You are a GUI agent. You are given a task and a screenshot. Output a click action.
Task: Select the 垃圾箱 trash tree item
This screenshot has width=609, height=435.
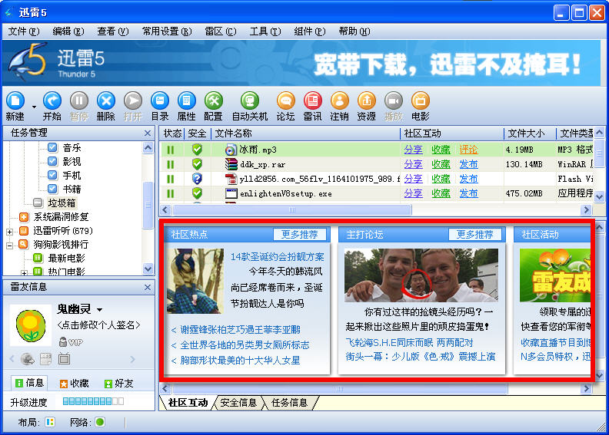tap(62, 203)
